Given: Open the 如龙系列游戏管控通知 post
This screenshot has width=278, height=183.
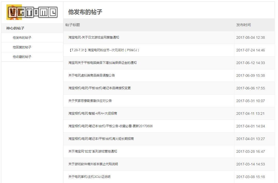Looking at the screenshot, I should coord(93,151).
